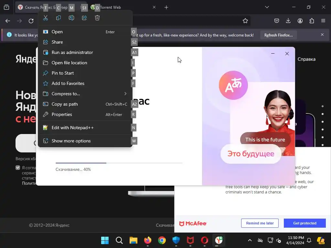Click the Copy icon in context menu
The image size is (331, 248).
pyautogui.click(x=59, y=18)
